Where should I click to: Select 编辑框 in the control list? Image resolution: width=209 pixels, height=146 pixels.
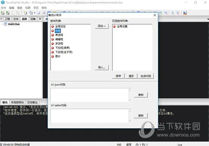point(59,39)
